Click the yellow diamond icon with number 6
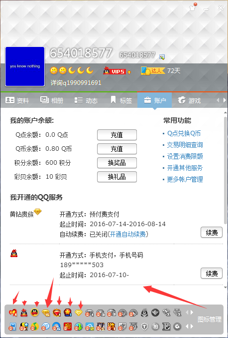 [46, 313]
